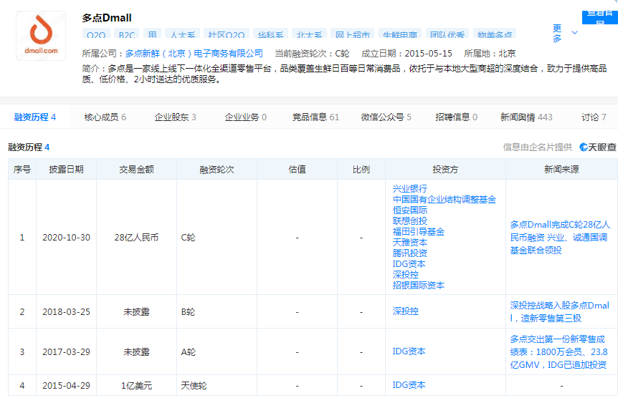Click the date cell 2020-10-30

66,238
